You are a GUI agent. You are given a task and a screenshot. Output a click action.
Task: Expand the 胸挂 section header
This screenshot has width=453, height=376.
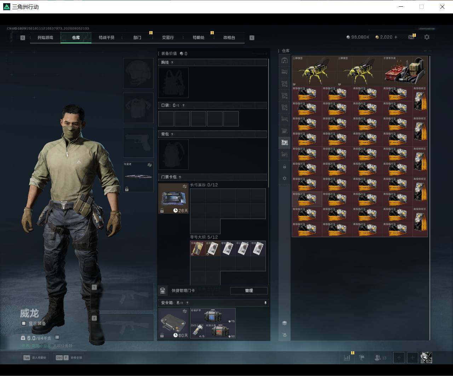[212, 62]
